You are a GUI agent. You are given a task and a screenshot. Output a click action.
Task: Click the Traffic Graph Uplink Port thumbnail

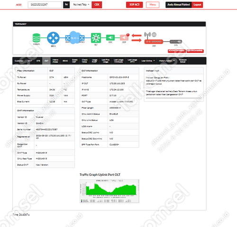pos(109,191)
